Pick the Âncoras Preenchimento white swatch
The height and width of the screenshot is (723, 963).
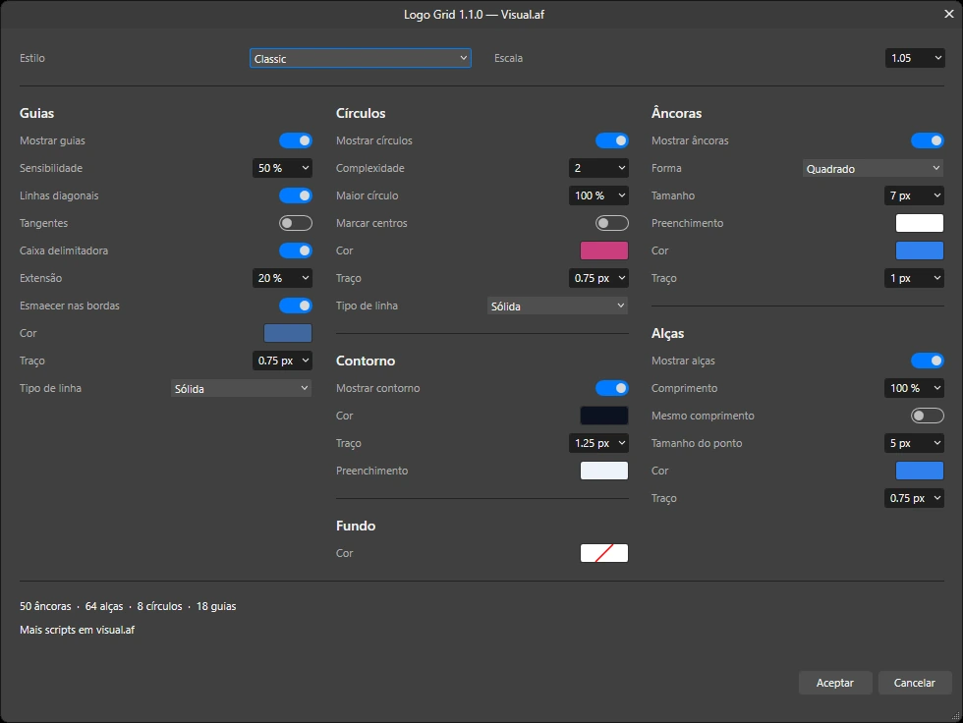(x=920, y=223)
